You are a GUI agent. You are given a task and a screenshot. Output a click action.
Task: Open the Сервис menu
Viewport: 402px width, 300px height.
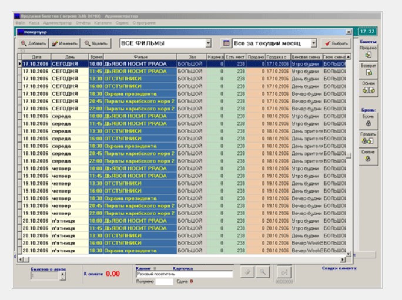pyautogui.click(x=122, y=23)
